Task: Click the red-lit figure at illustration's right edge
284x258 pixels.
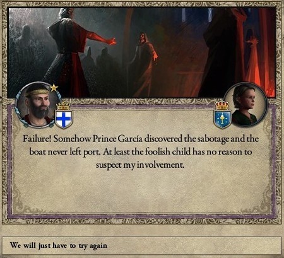Action: (x=252, y=59)
